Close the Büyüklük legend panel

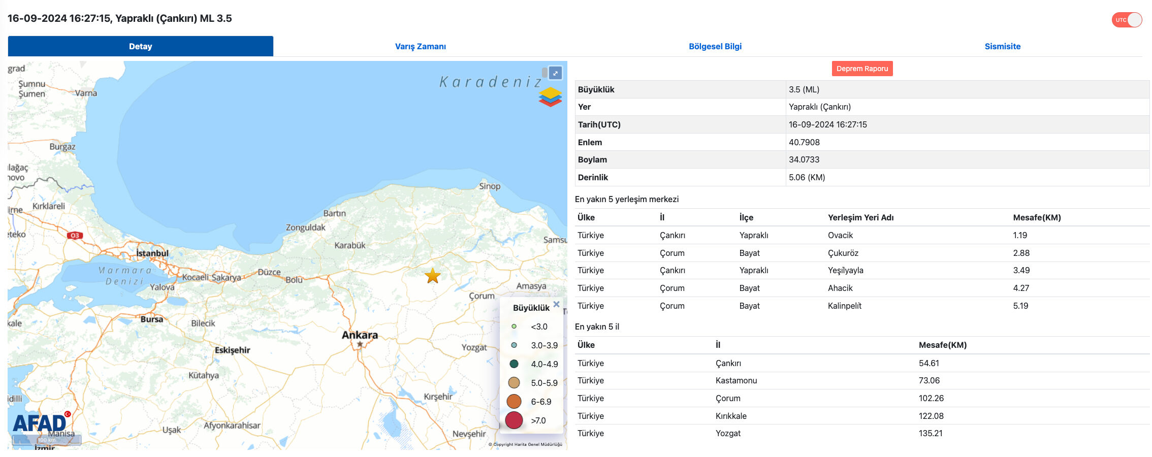[556, 305]
